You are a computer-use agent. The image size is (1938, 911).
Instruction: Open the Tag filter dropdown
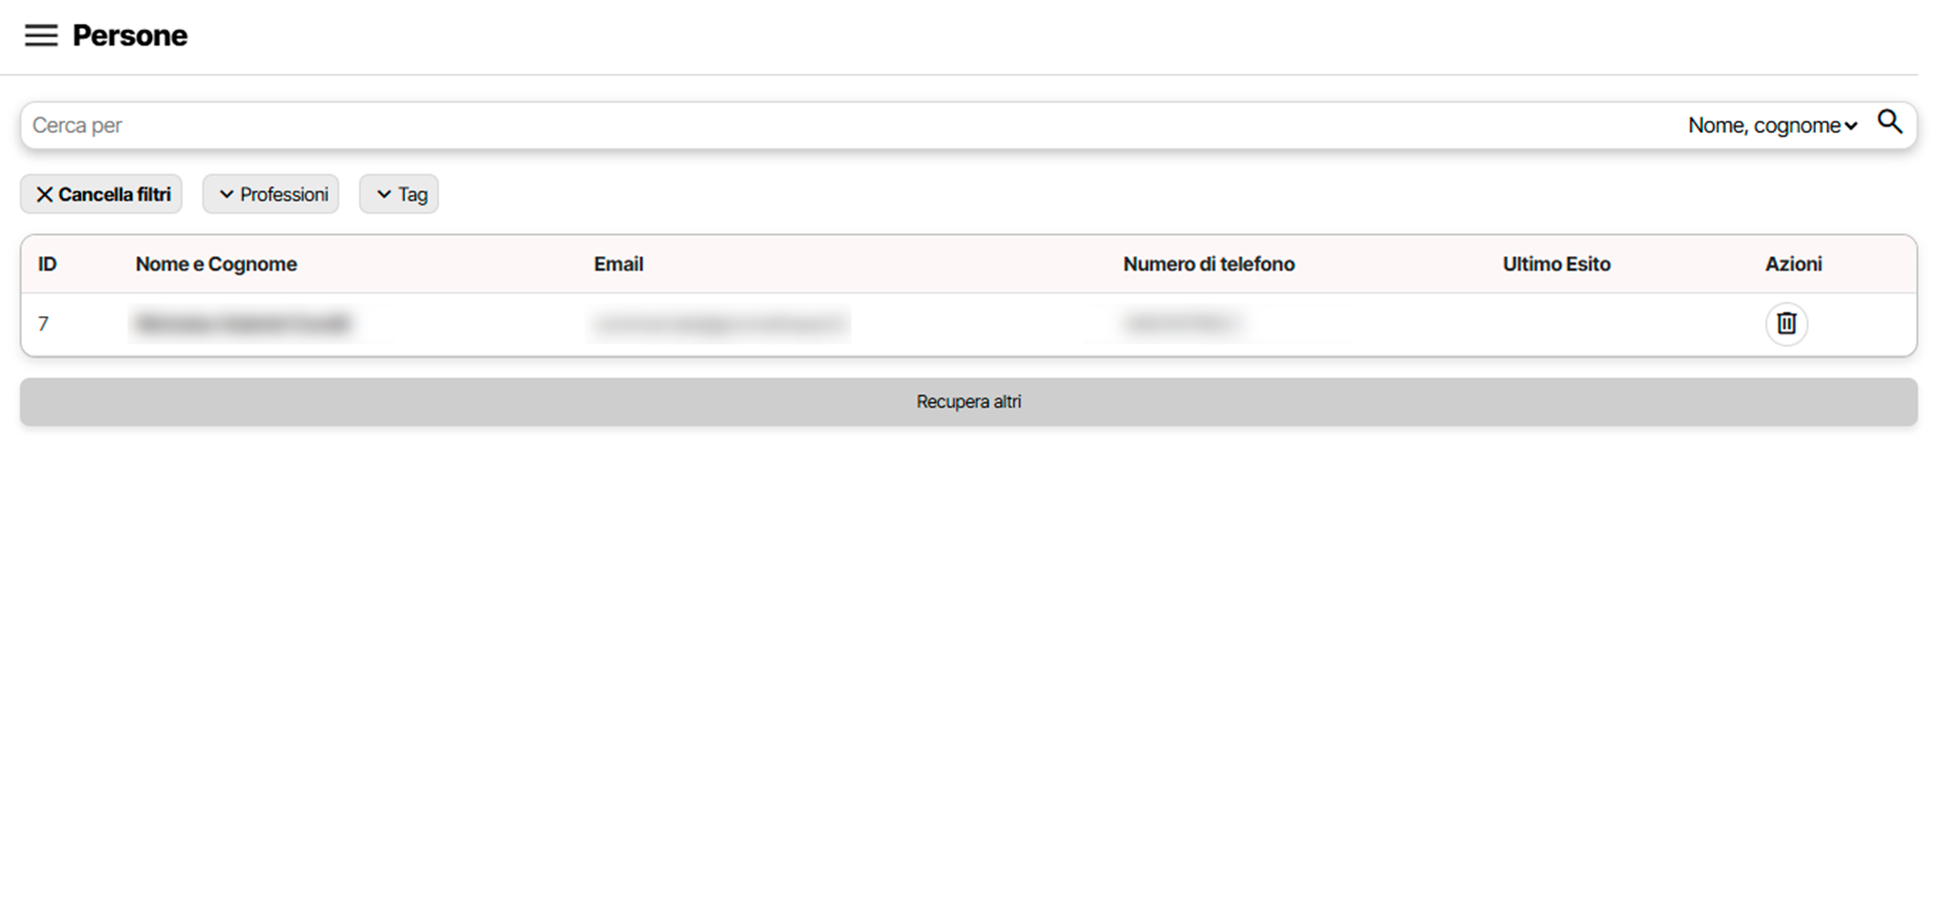(399, 195)
